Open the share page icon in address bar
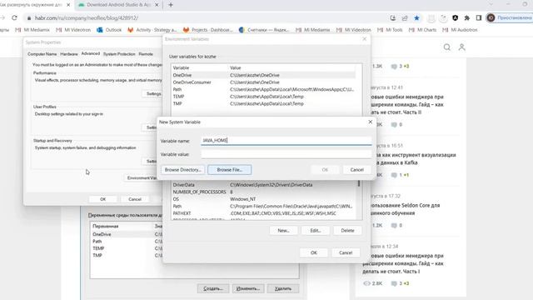The image size is (533, 300). (x=405, y=17)
